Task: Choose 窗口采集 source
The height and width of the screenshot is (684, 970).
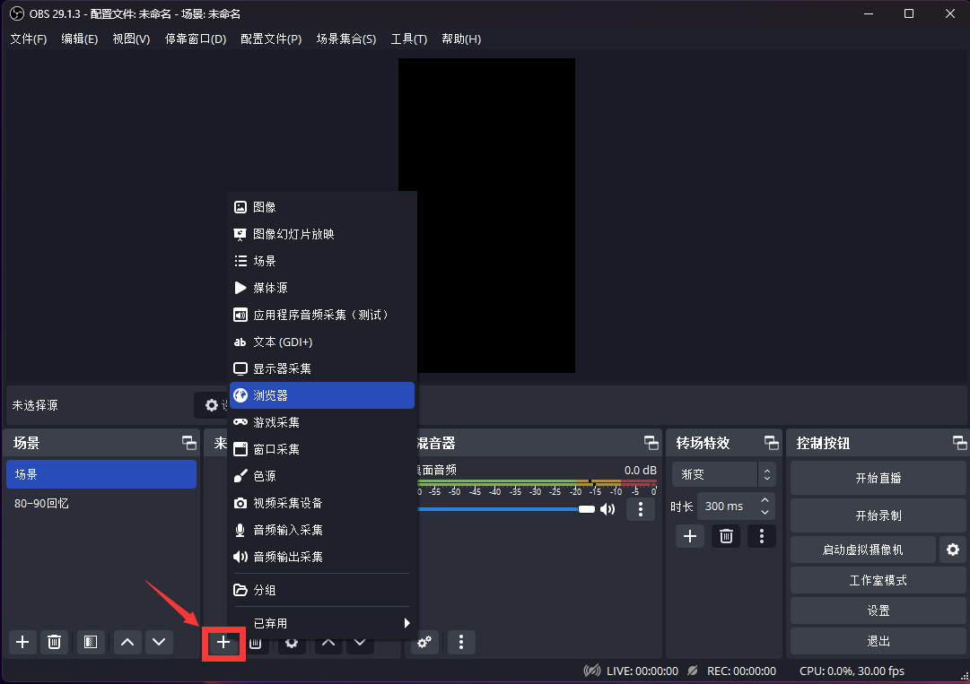Action: (x=322, y=449)
